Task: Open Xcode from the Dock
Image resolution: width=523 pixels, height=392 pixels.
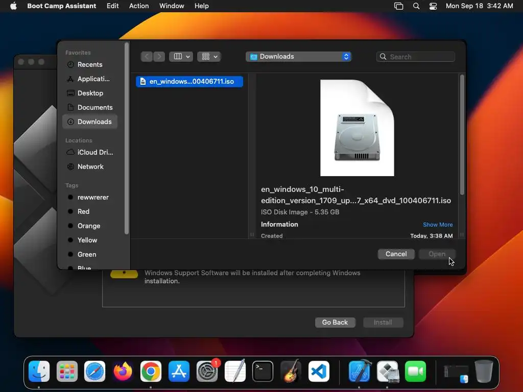Action: (360, 372)
